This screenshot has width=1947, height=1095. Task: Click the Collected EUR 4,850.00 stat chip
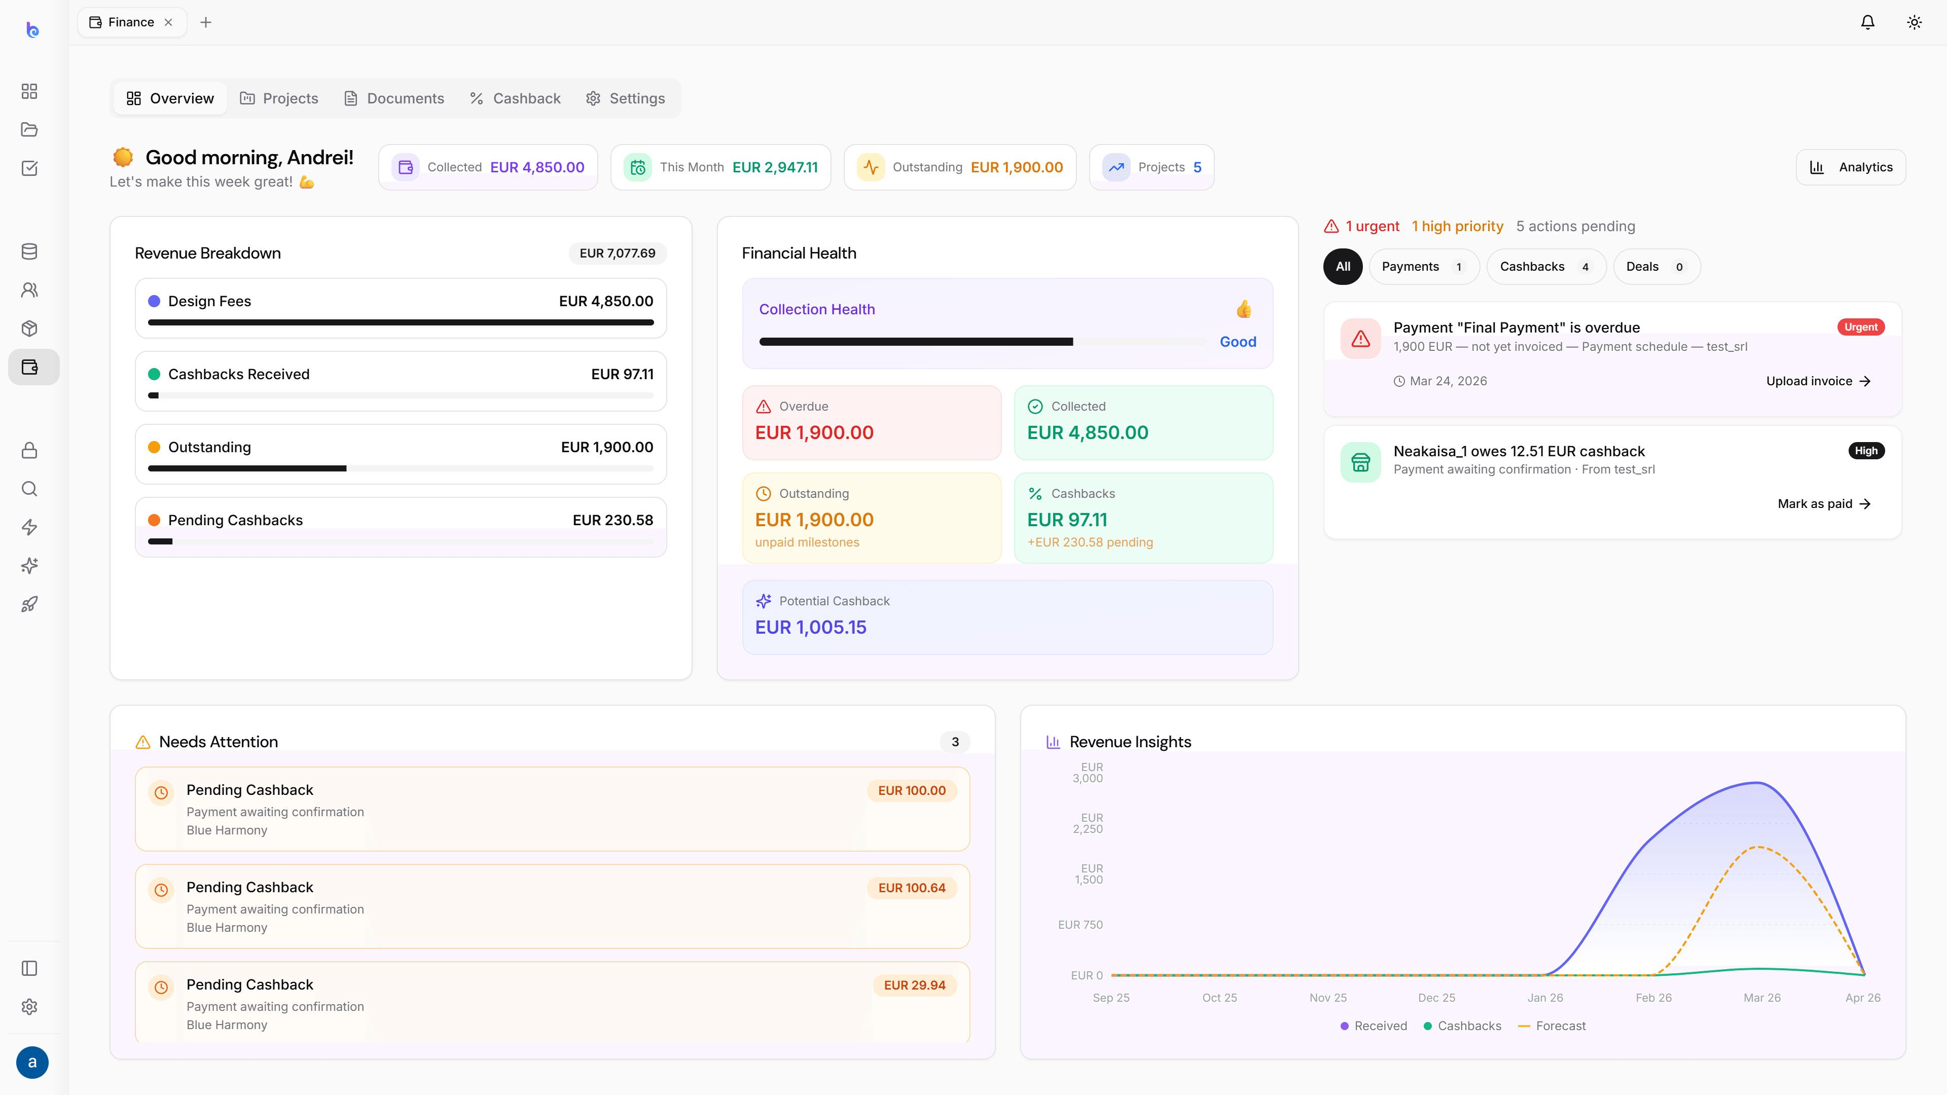point(488,167)
